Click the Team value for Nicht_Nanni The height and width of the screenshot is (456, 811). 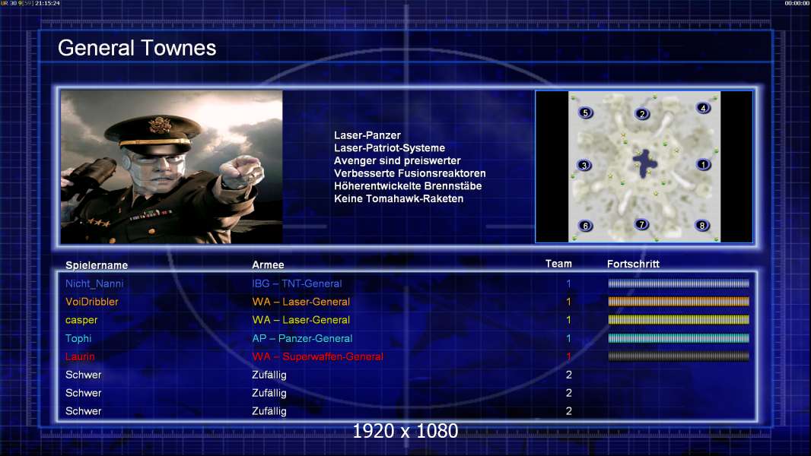[x=568, y=283]
